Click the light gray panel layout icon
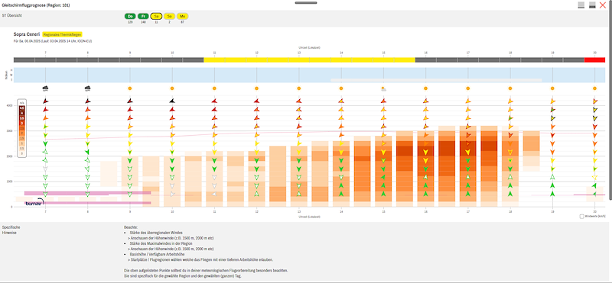This screenshot has height=283, width=612. [x=581, y=5]
